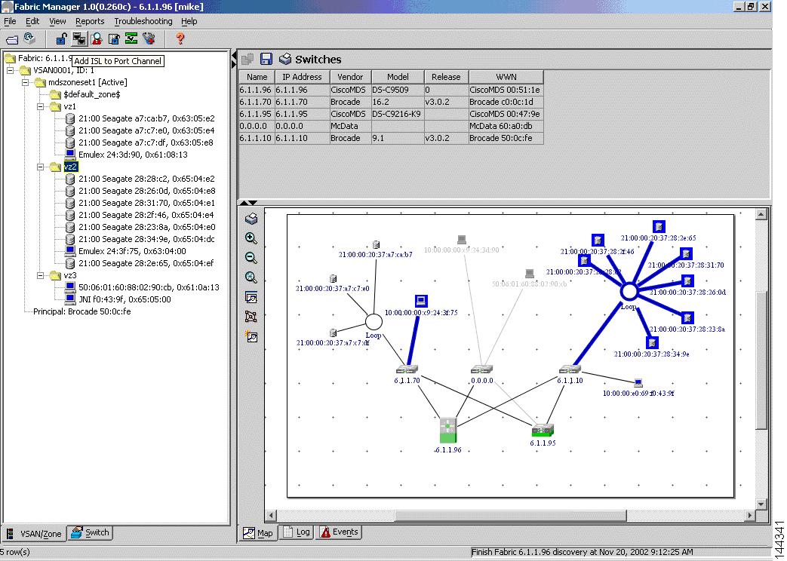
Task: Collapse the VSAN0001 tree node
Action: point(10,70)
